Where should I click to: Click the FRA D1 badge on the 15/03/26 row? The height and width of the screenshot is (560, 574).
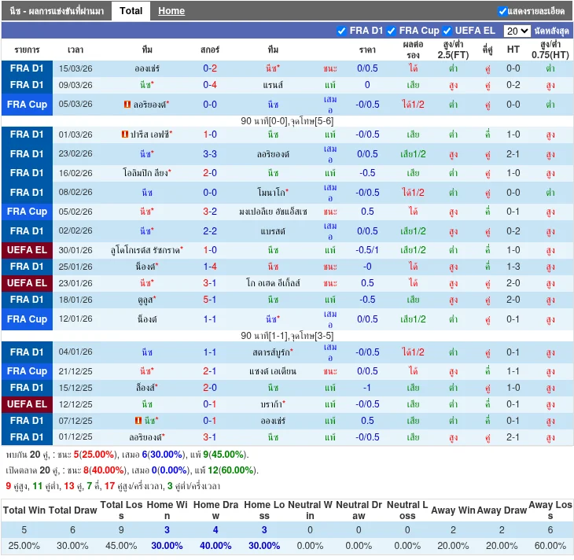tap(27, 68)
